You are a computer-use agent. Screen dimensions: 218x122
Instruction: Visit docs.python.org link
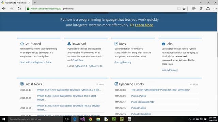(x=123, y=62)
